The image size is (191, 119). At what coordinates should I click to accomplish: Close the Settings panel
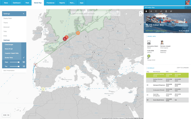pos(24,14)
